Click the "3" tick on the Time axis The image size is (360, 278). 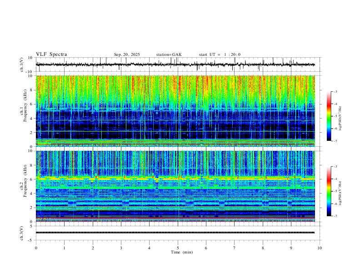pos(121,248)
